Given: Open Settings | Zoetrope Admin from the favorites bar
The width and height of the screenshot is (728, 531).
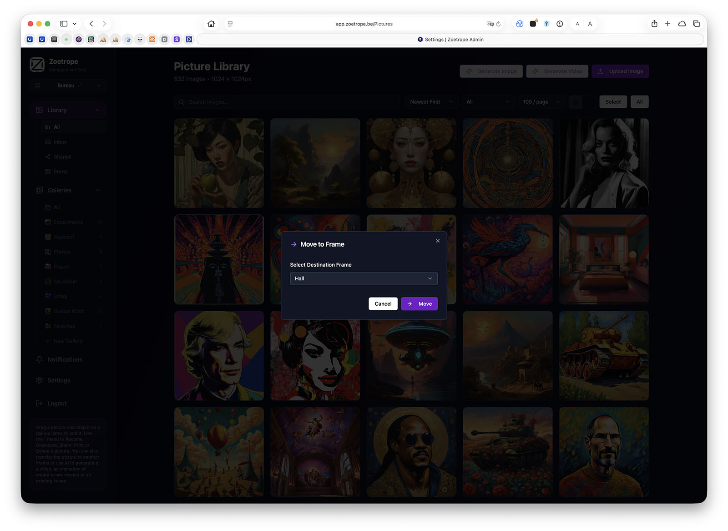Looking at the screenshot, I should (450, 40).
